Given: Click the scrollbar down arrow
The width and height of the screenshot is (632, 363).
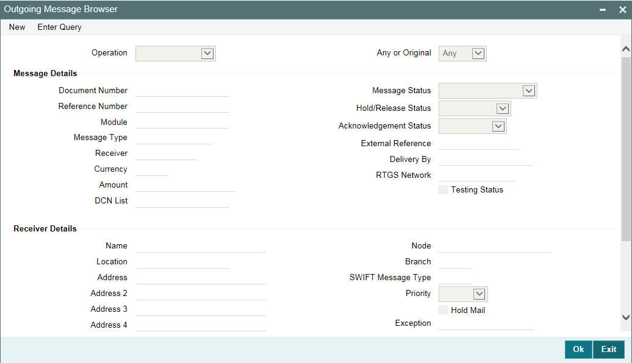Looking at the screenshot, I should click(x=625, y=317).
